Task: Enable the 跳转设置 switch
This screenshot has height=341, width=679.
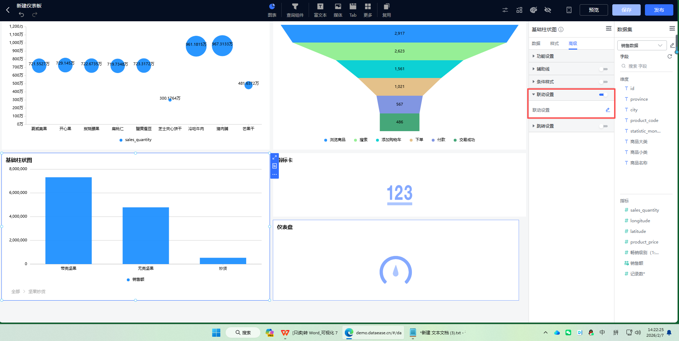Action: [604, 126]
